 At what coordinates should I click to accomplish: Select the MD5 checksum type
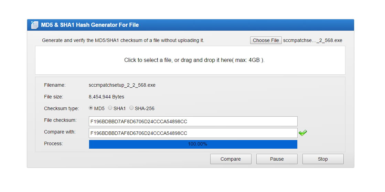(x=91, y=108)
